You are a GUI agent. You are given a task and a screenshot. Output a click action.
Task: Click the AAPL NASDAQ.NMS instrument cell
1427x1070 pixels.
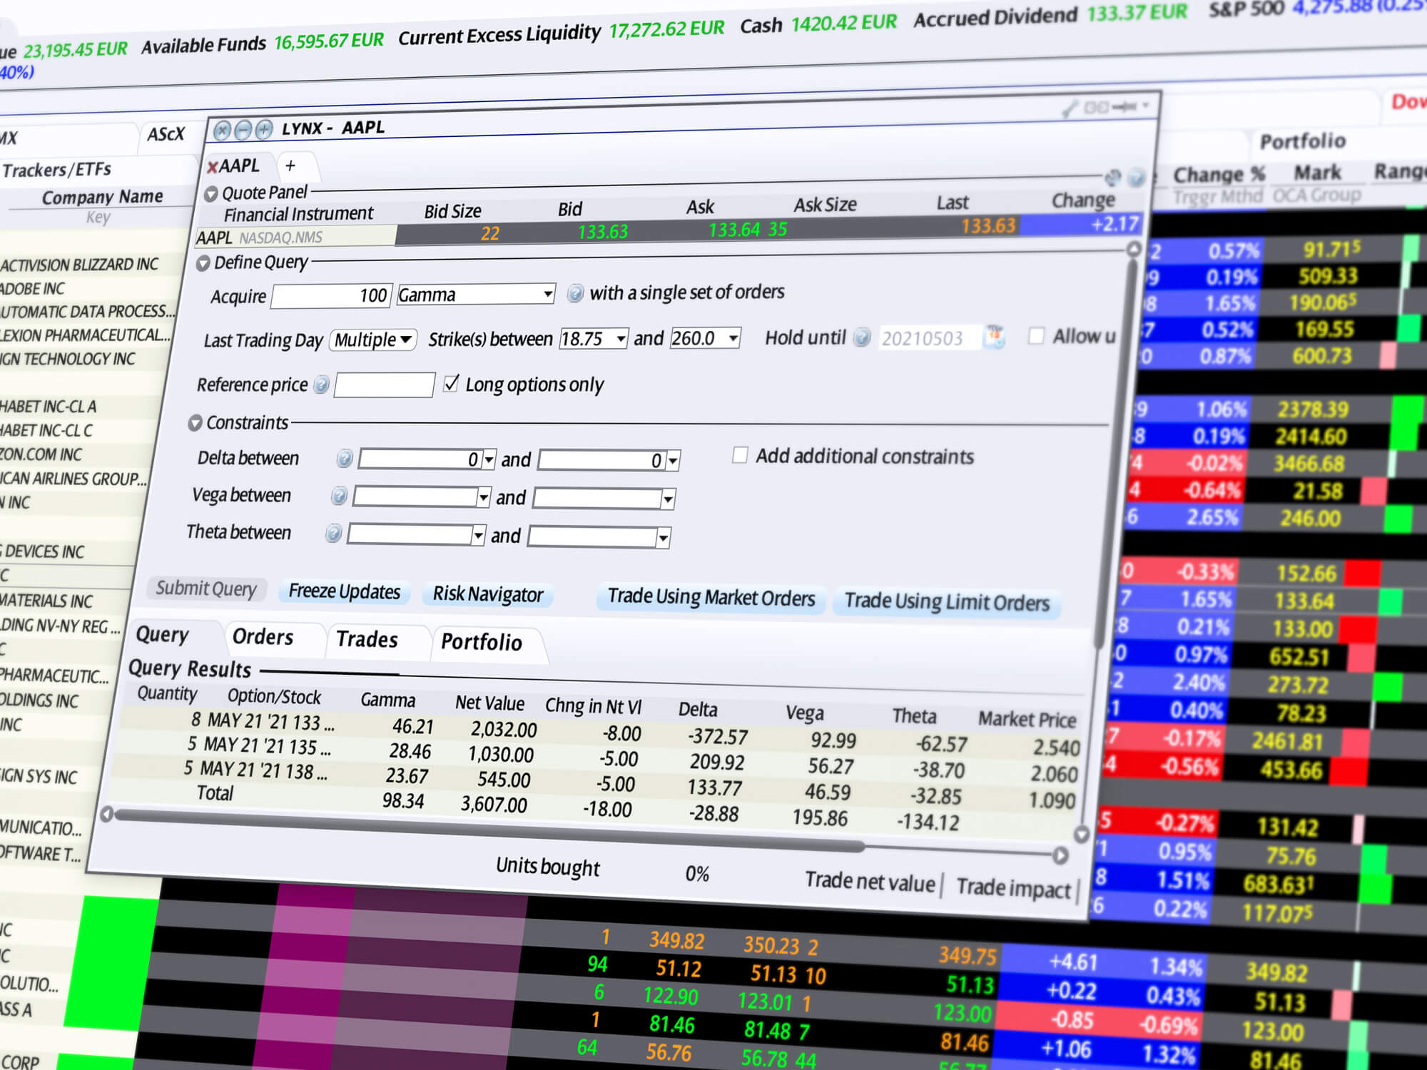pyautogui.click(x=295, y=237)
